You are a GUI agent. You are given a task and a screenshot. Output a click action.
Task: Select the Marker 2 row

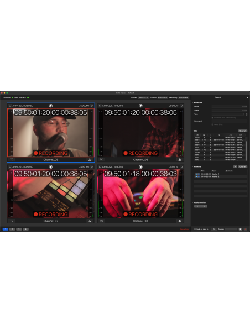221,176
